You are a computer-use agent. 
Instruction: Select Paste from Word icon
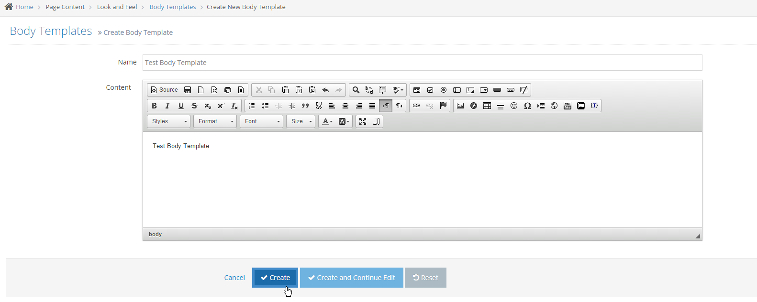pos(312,90)
